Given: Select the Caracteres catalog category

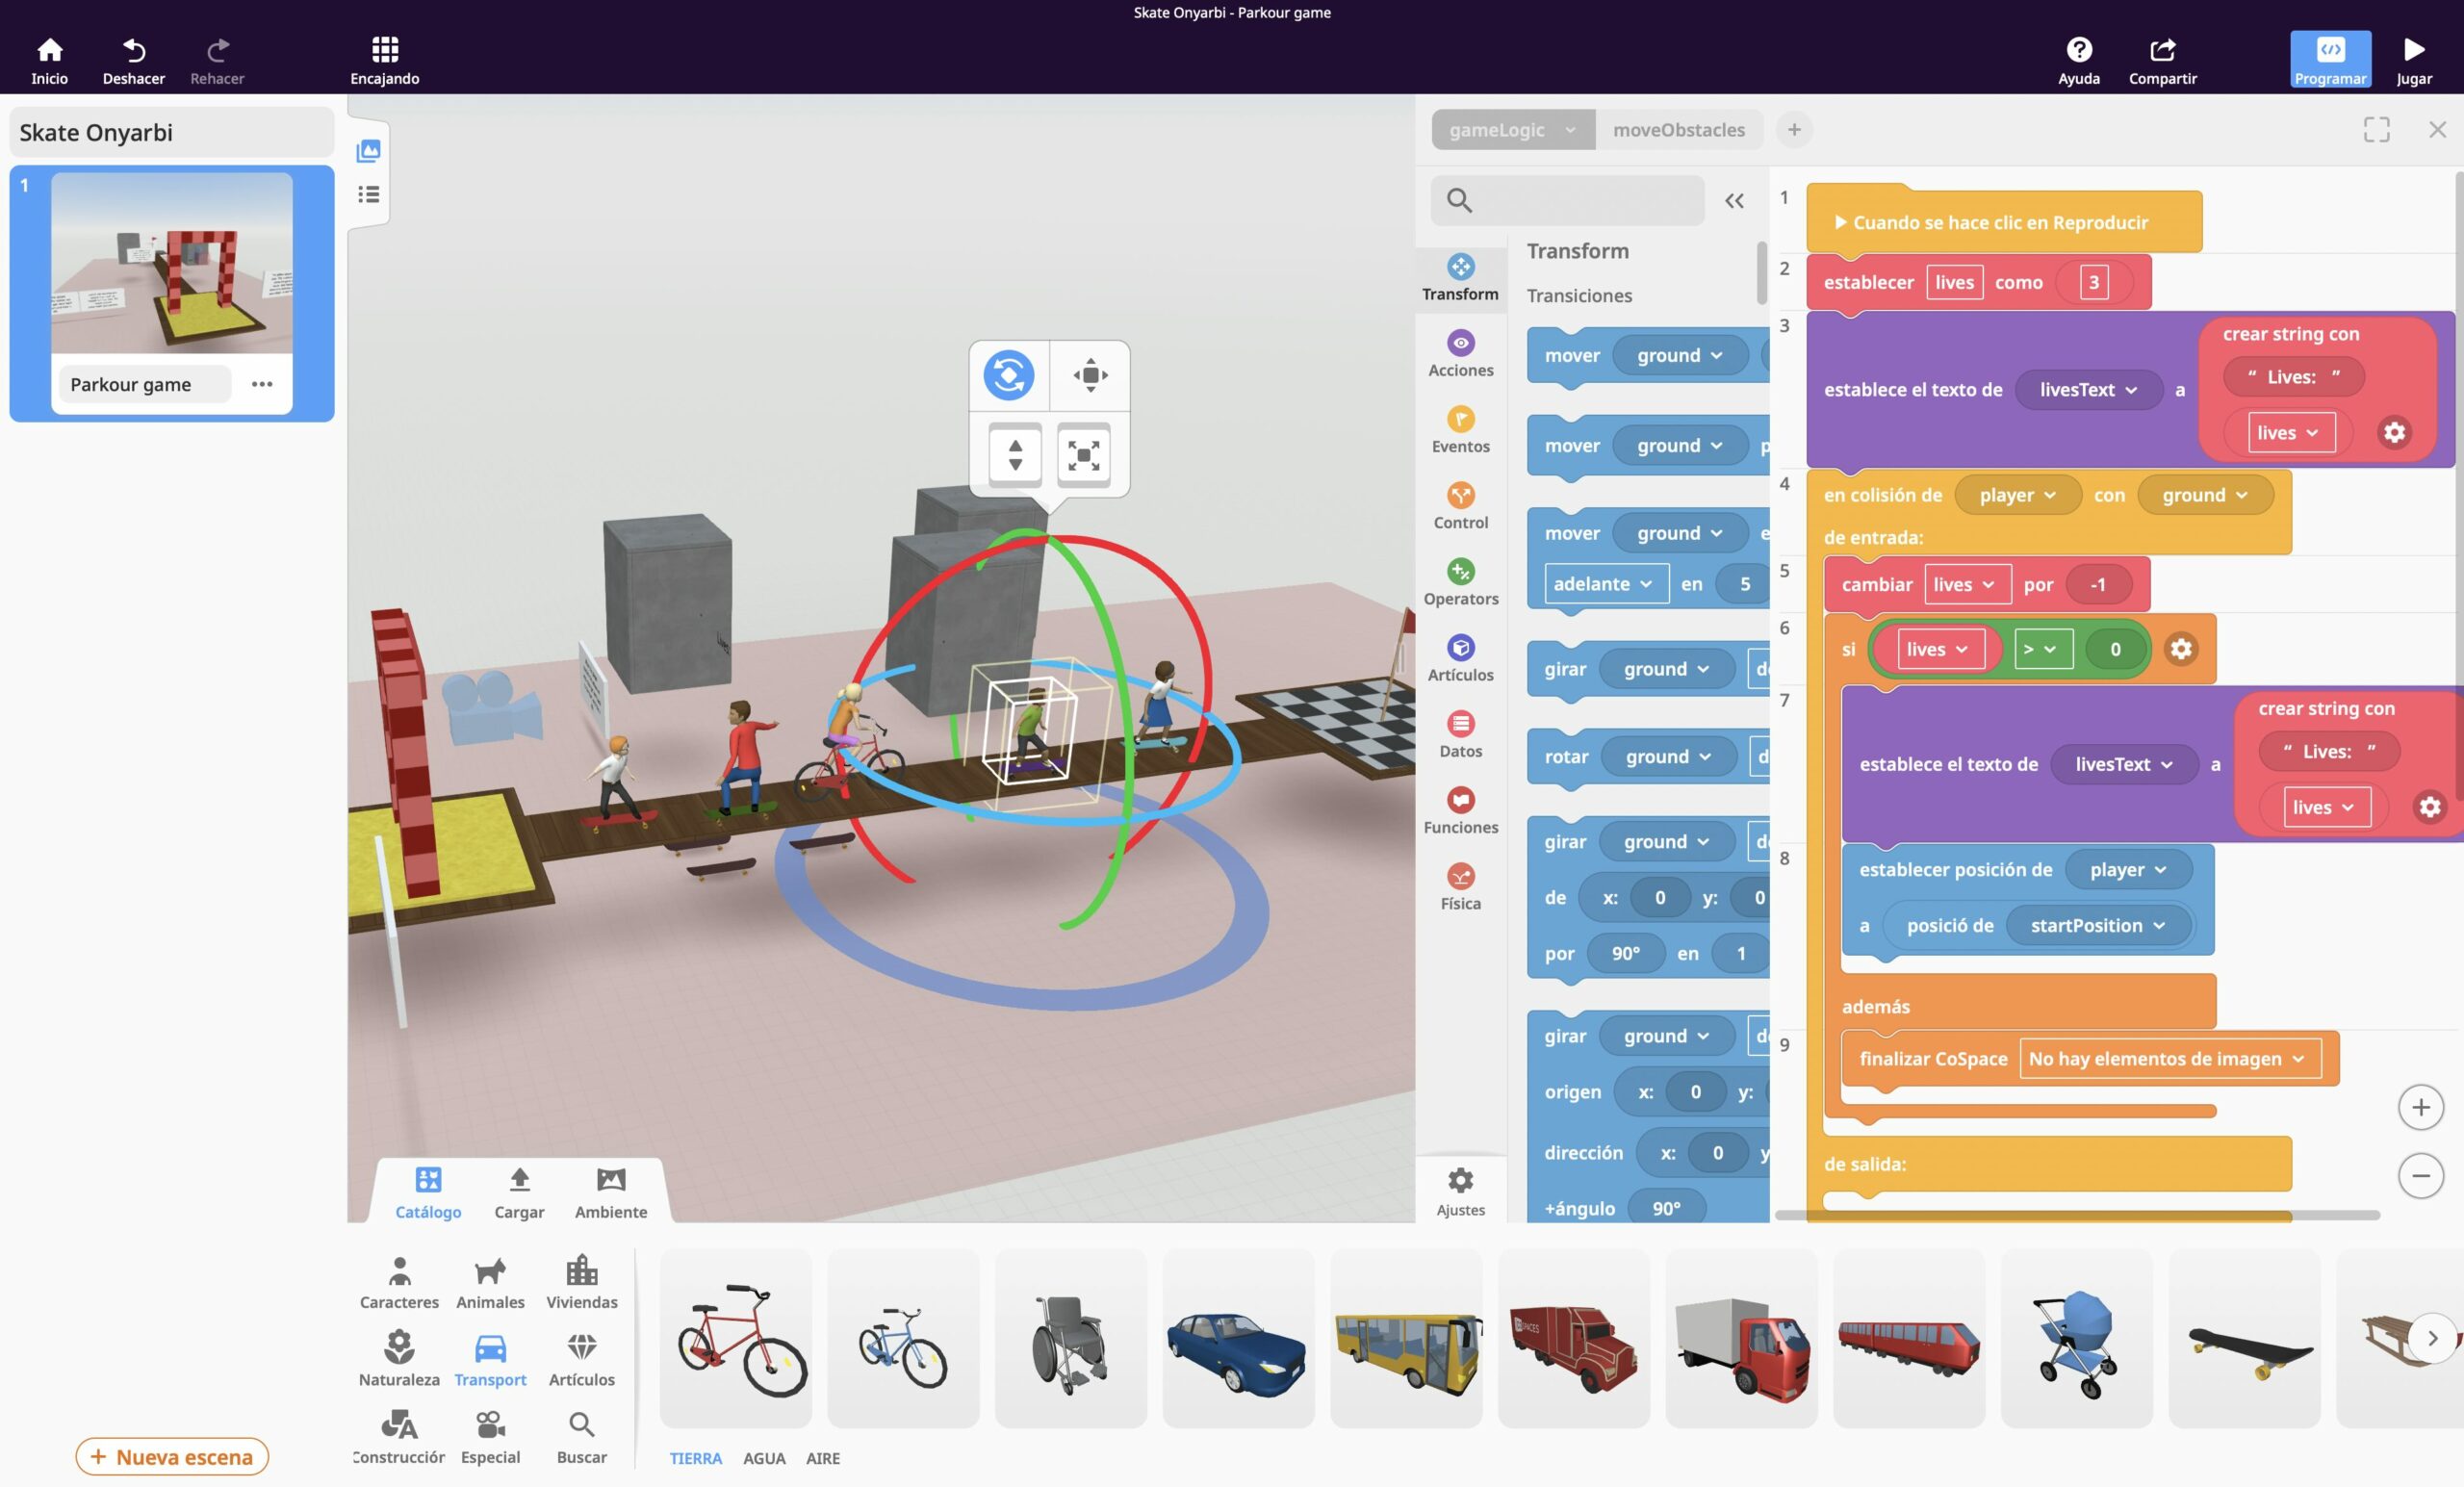Looking at the screenshot, I should pyautogui.click(x=399, y=1283).
